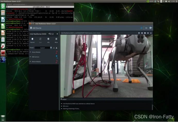Toggle the Motion Module switch on

tap(56, 61)
